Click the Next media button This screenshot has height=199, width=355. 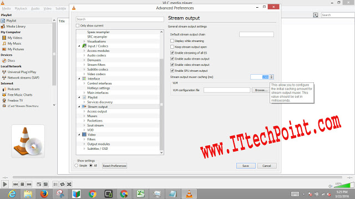click(29, 184)
